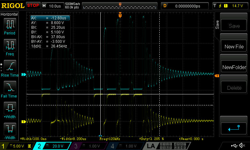Click the 60.0k pts memory depth readout
Viewport: 250px width, 150px height.
(x=72, y=7)
